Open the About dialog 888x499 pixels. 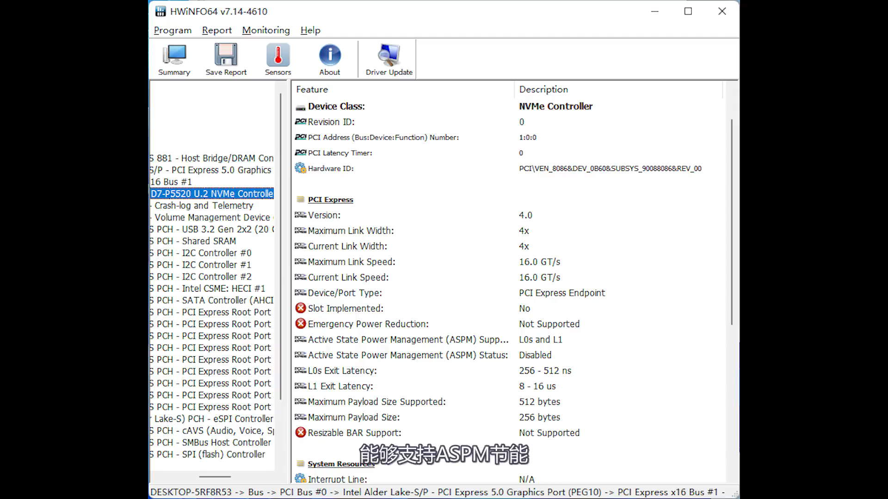tap(329, 59)
